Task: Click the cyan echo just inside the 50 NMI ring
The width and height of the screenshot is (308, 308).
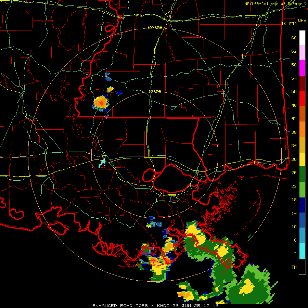Action: coord(102,162)
